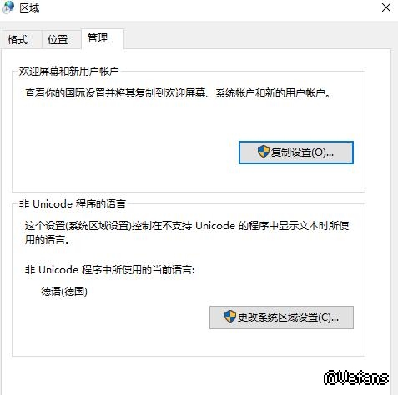Screen dimensions: 398x395
Task: Click the shield icon on 更改系统区域设置 button
Action: (230, 317)
